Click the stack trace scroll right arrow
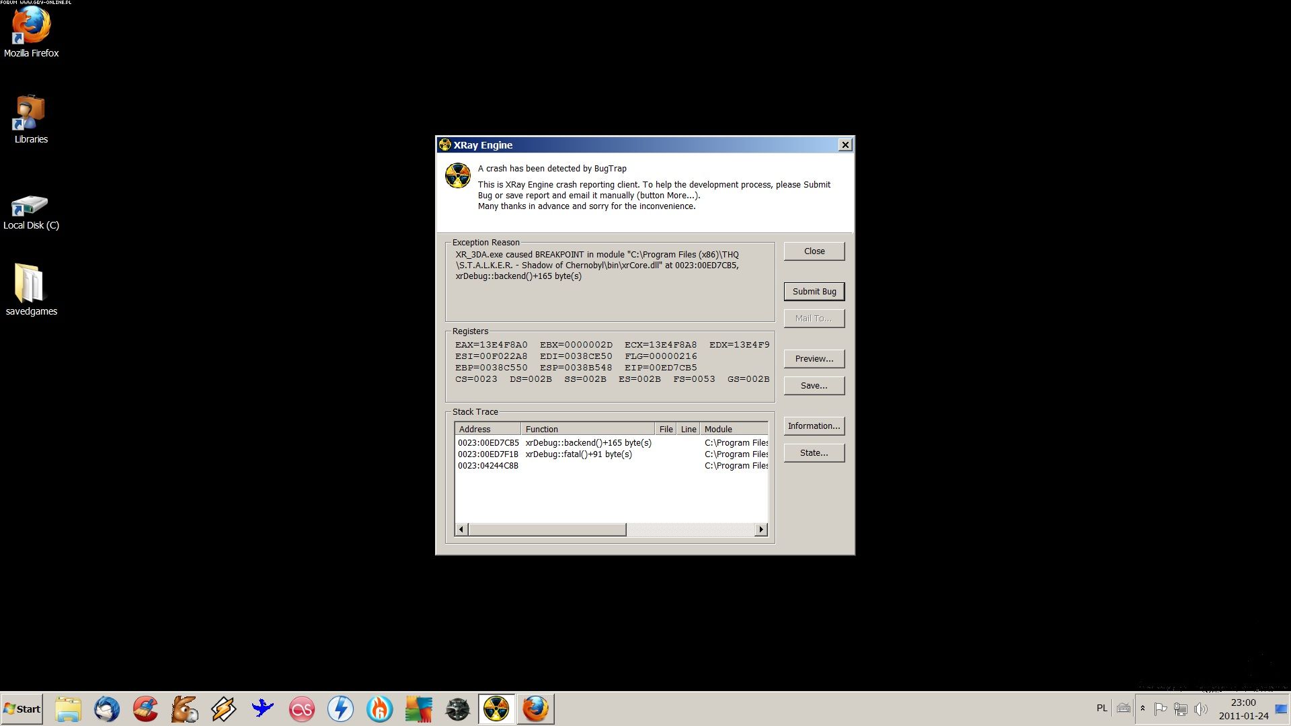 click(x=761, y=530)
